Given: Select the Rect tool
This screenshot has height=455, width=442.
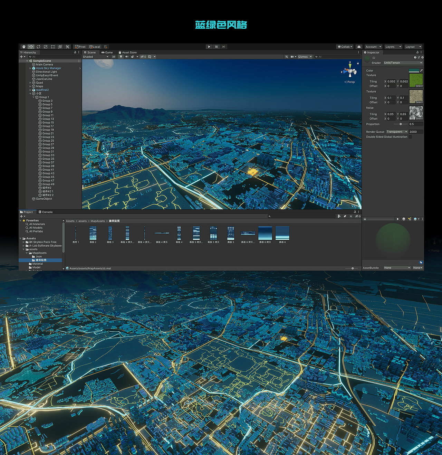Looking at the screenshot, I should (53, 47).
